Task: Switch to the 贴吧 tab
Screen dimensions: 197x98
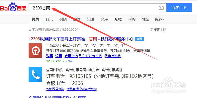Action: [118, 19]
